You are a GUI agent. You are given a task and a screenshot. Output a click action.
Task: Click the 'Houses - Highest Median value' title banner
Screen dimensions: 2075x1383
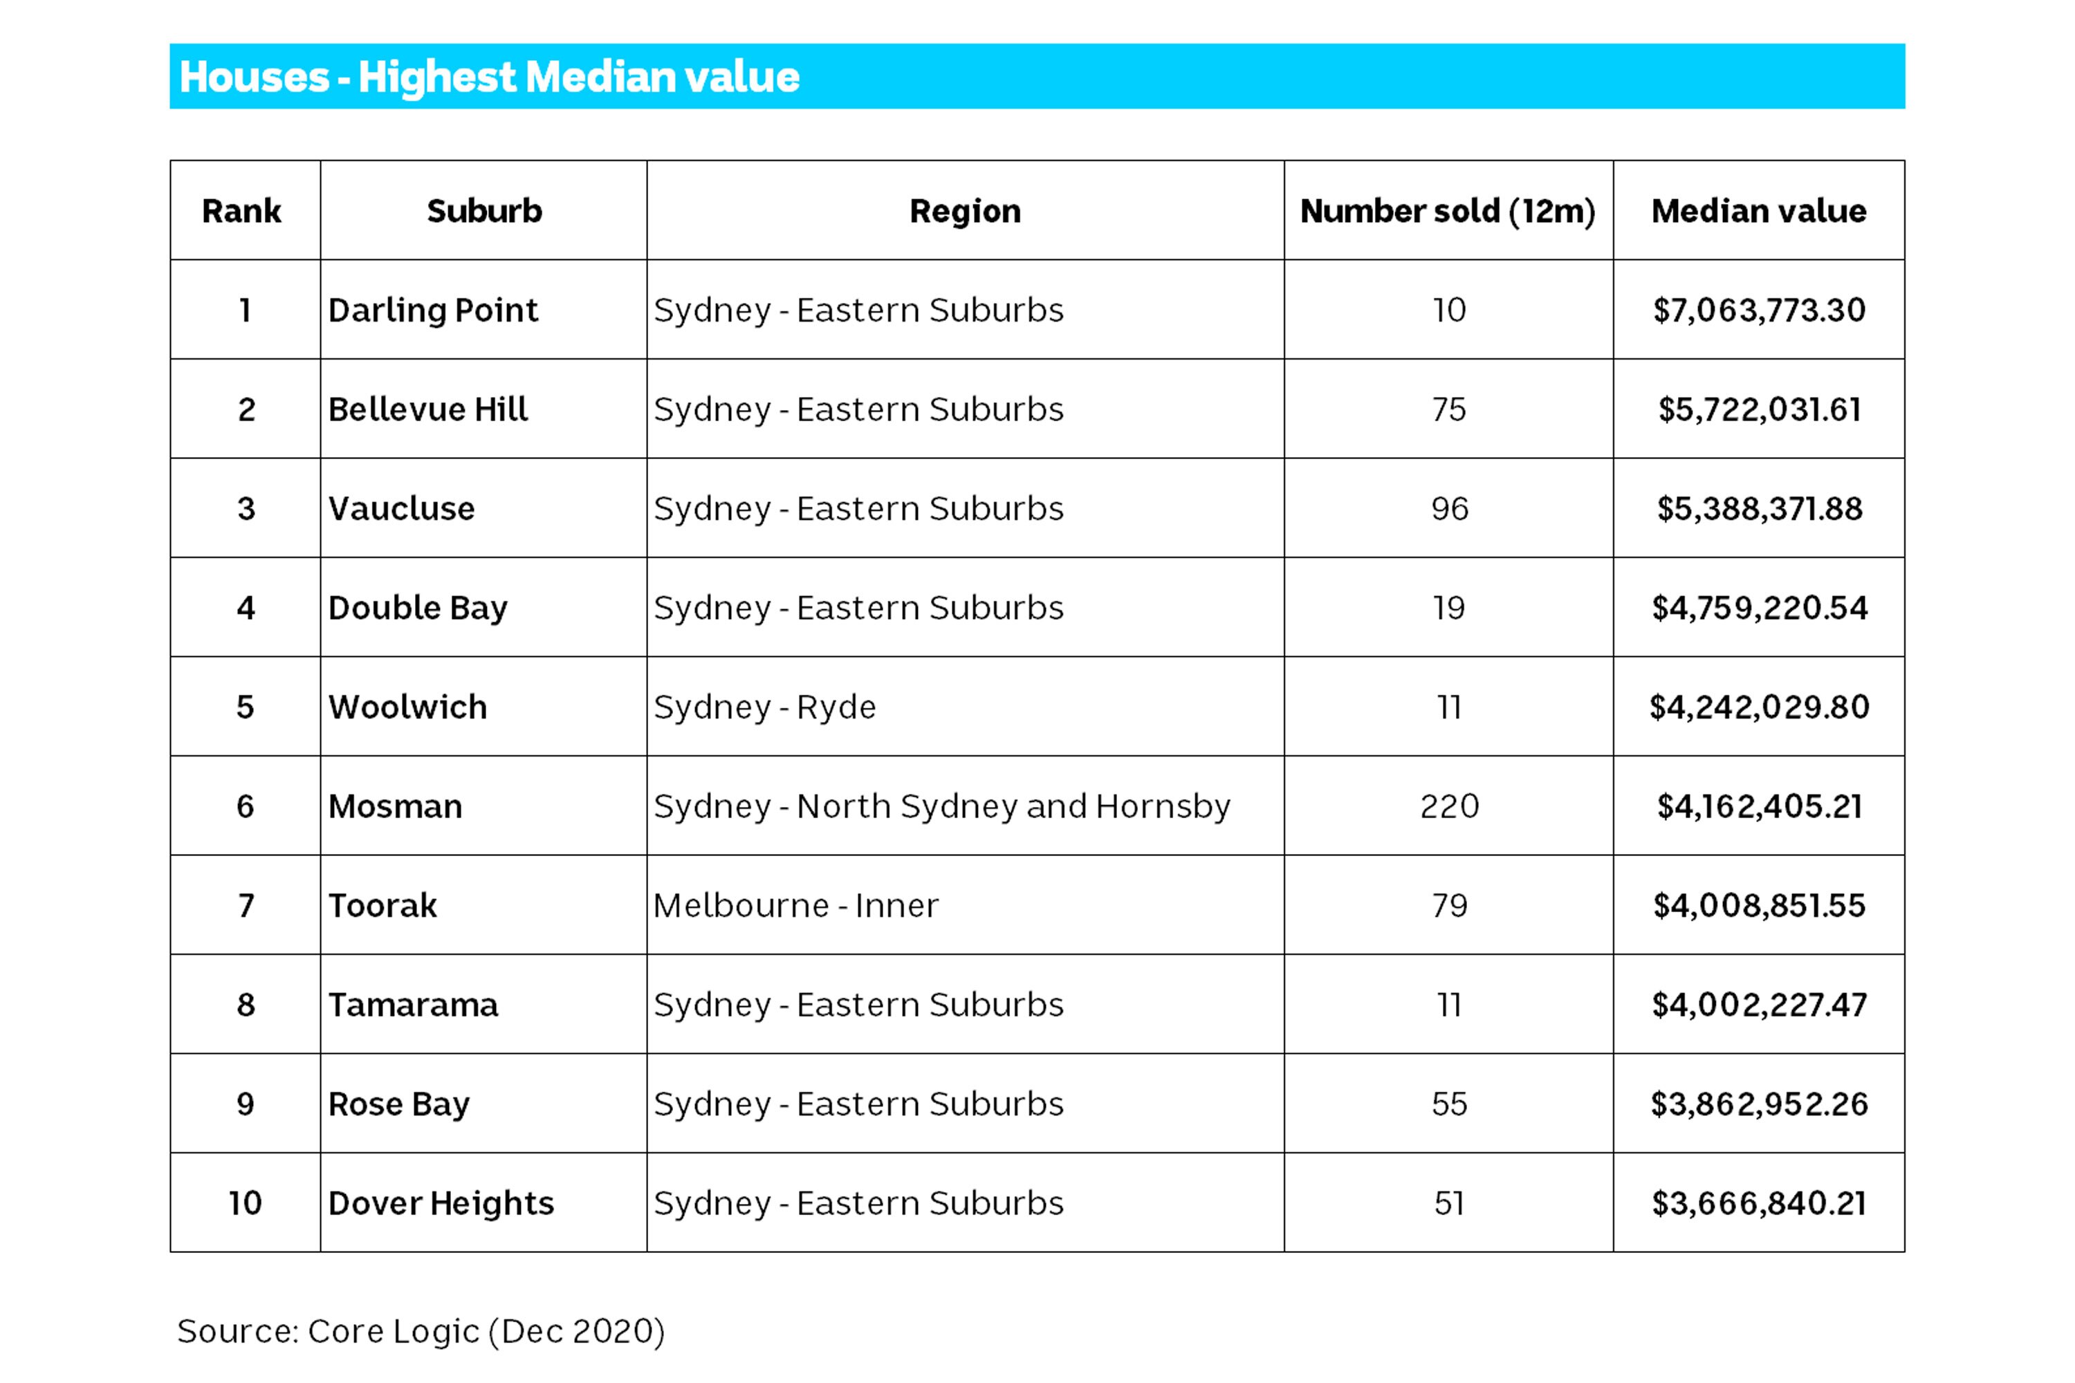click(x=489, y=77)
